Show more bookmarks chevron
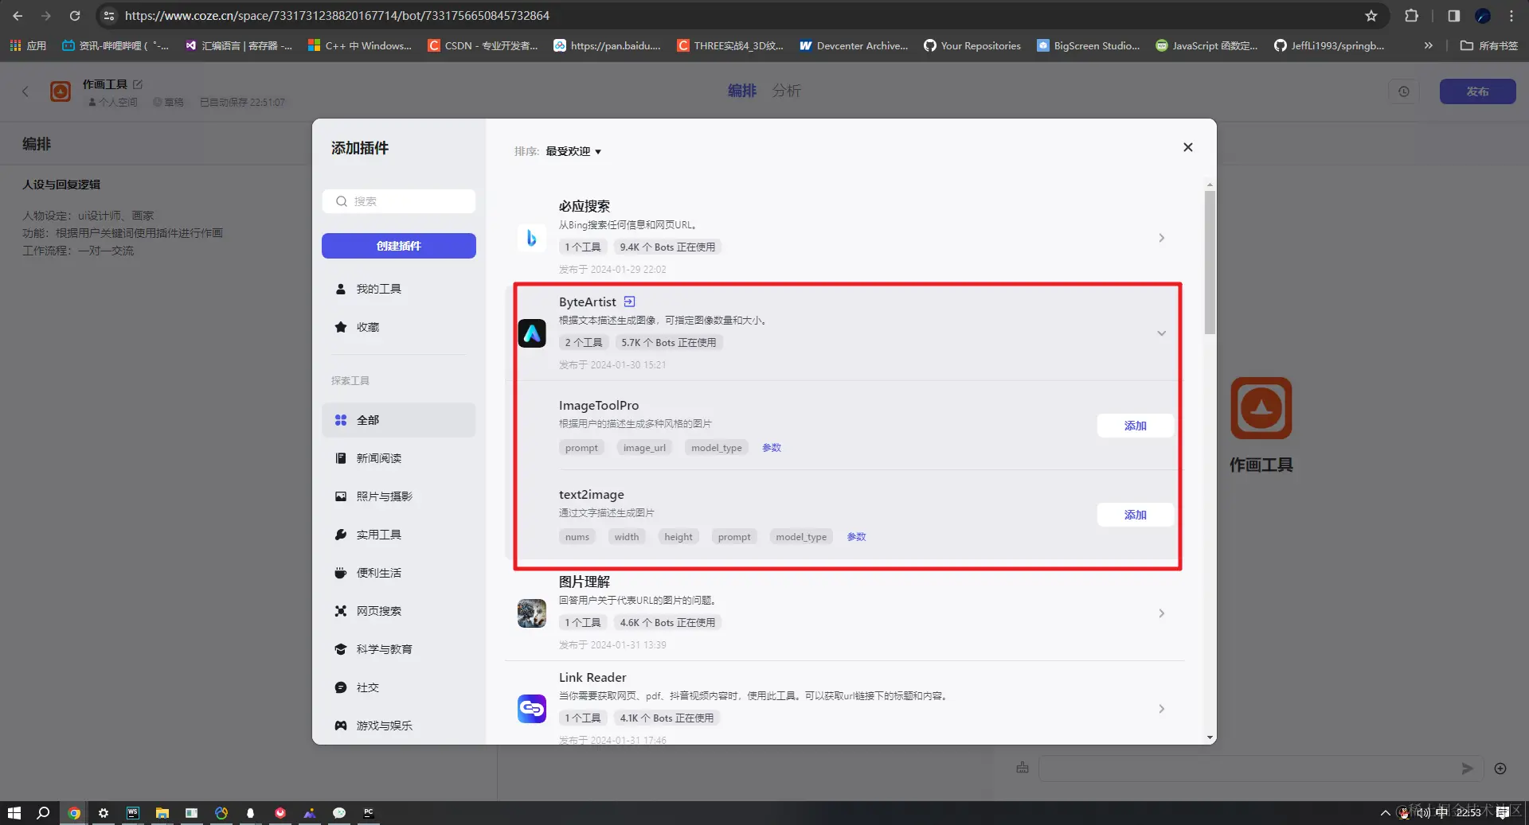 (1429, 45)
